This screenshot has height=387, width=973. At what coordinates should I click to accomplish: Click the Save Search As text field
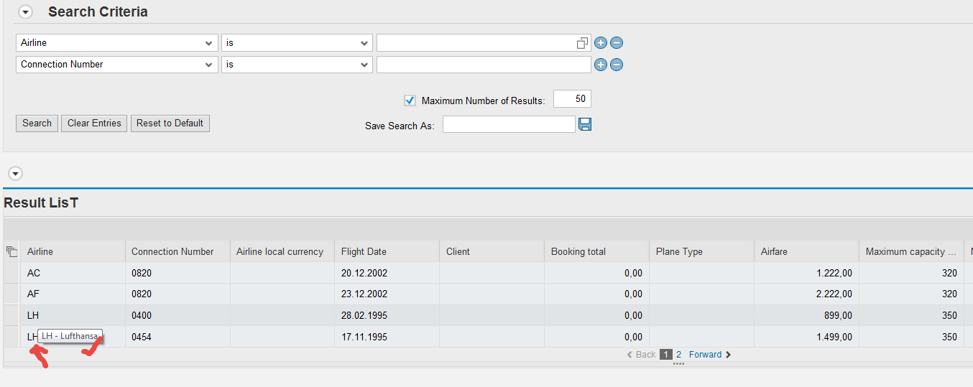coord(509,125)
